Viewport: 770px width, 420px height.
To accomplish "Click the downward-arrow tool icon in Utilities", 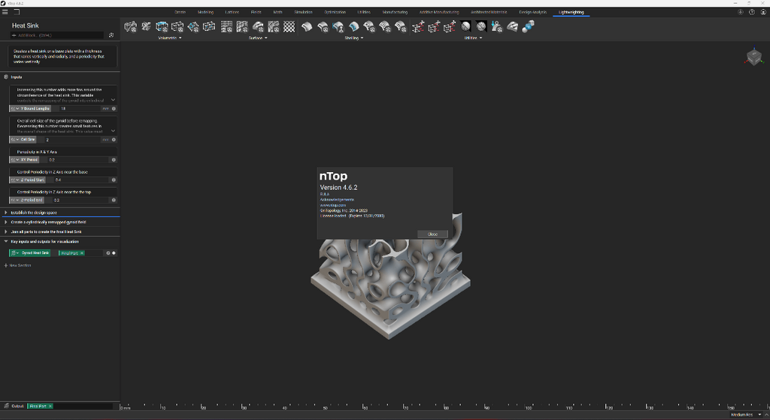I will [x=496, y=26].
